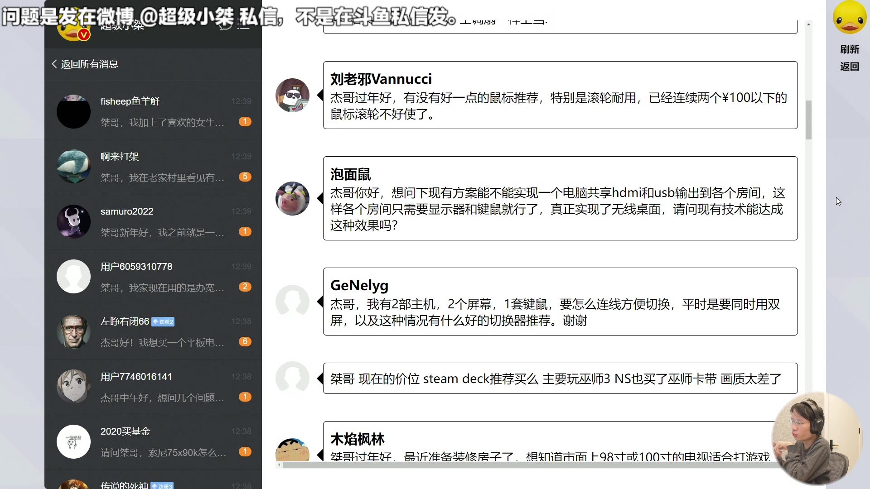
Task: Open conversation with 左睁右闭66
Action: click(153, 331)
